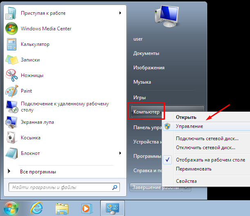Start the Ножницы snipping tool icon

(x=11, y=75)
